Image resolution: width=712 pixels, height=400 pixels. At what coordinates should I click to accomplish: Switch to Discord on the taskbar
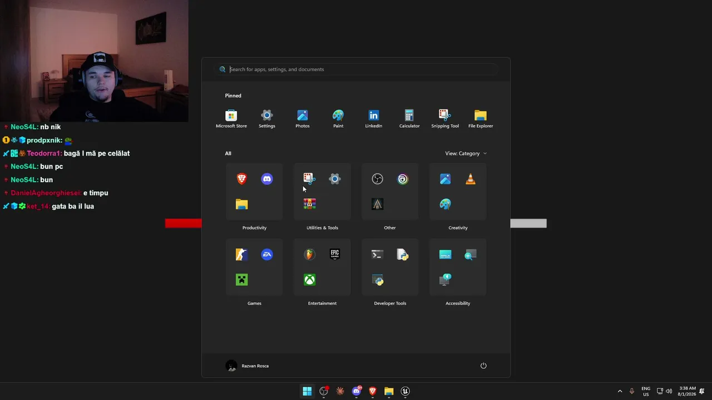click(357, 391)
